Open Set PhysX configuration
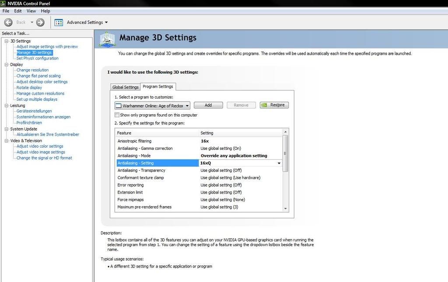The height and width of the screenshot is (282, 448). point(38,58)
